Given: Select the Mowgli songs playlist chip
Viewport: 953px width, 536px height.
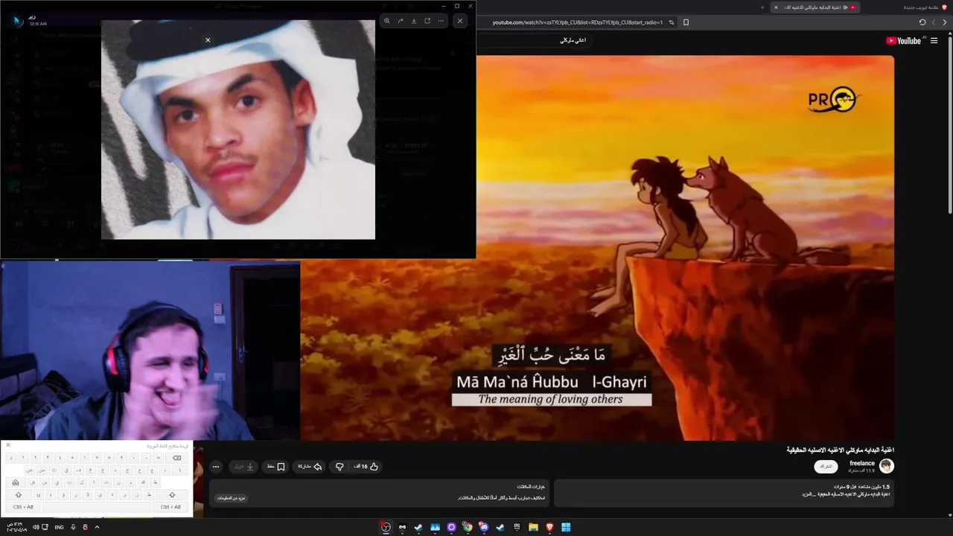Looking at the screenshot, I should coord(573,40).
